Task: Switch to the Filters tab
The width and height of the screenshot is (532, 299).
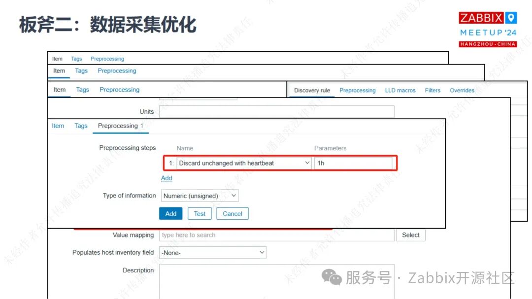Action: tap(432, 90)
